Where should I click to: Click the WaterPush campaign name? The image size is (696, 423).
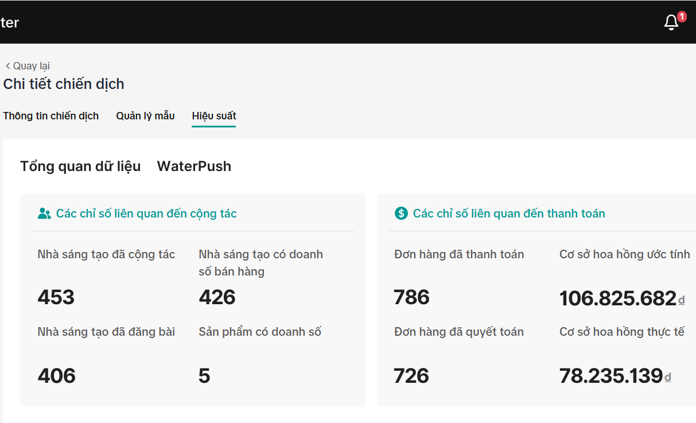(194, 166)
